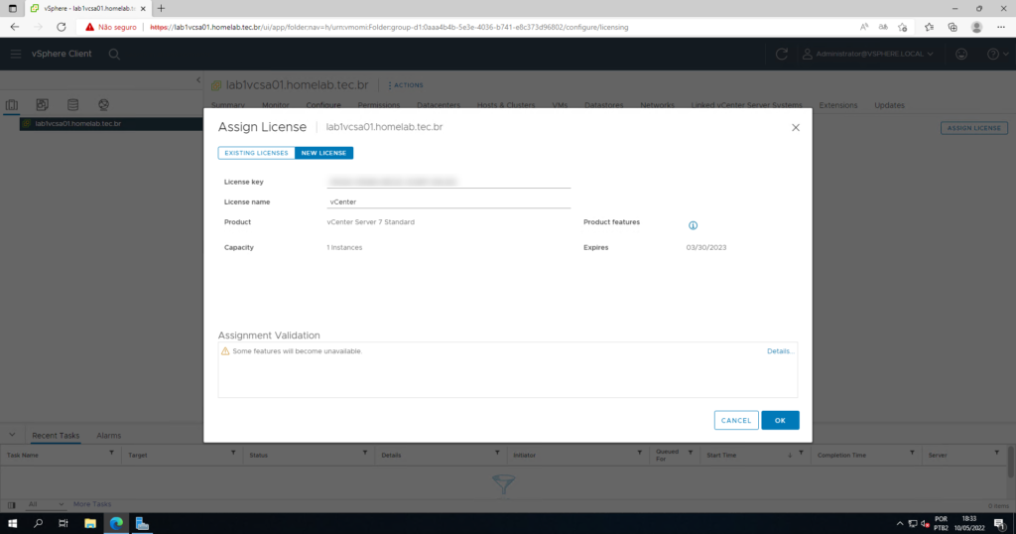The width and height of the screenshot is (1016, 534).
Task: Add page to browser favorites
Action: click(903, 27)
